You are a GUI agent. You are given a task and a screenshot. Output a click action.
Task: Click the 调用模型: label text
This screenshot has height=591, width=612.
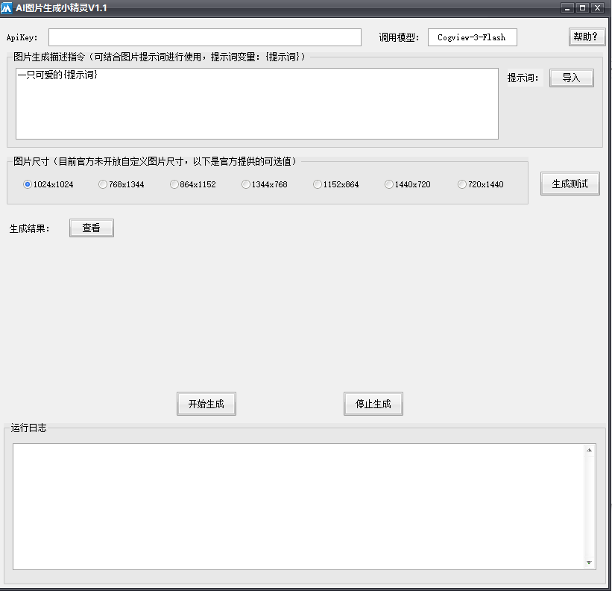pos(399,37)
